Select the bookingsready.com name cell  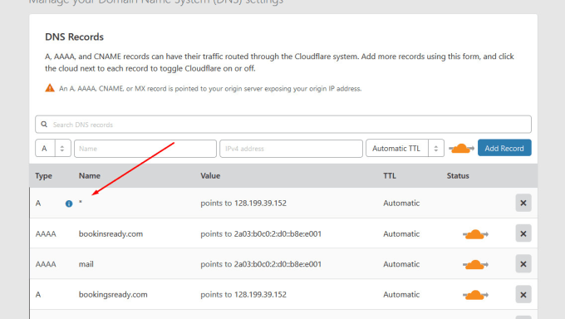click(113, 294)
